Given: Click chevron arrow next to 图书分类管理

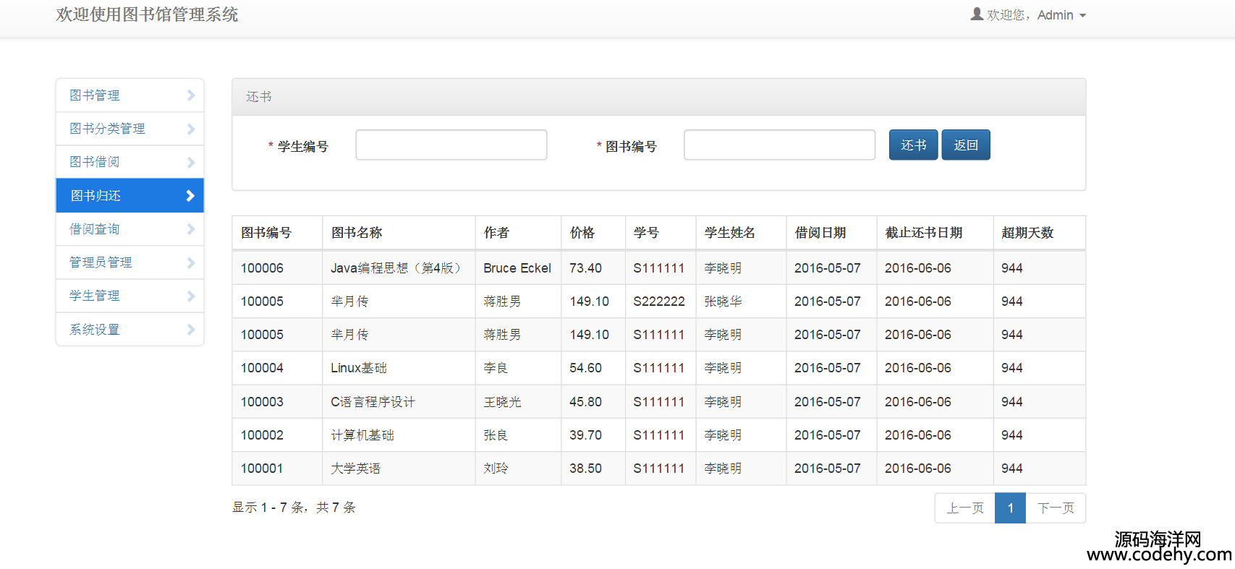Looking at the screenshot, I should coord(191,129).
